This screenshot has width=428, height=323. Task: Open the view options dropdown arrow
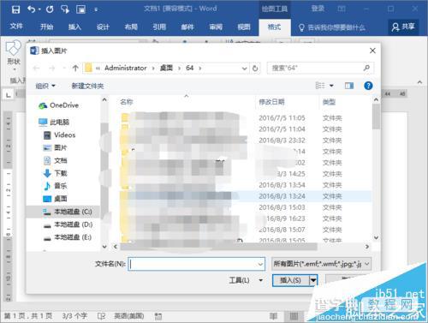[x=331, y=86]
